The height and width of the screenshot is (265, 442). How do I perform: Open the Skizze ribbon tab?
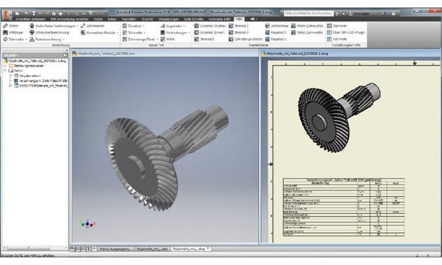click(98, 19)
